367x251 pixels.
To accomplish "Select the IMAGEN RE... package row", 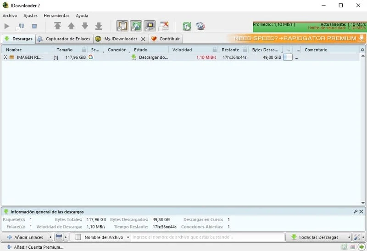I will click(180, 57).
